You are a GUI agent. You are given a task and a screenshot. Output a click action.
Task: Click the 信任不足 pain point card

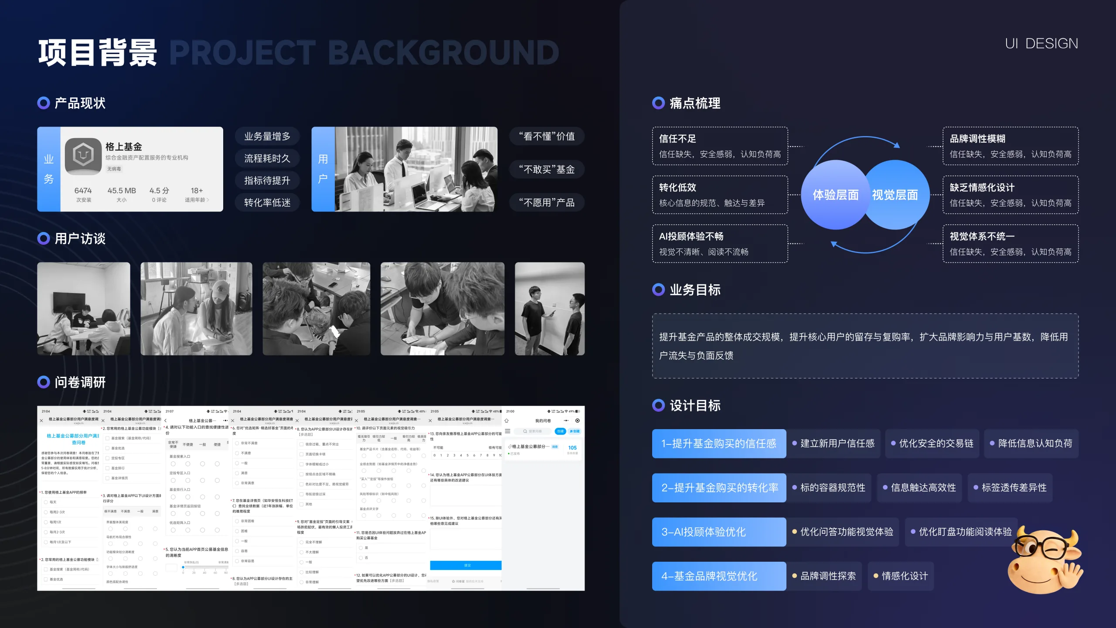point(720,146)
